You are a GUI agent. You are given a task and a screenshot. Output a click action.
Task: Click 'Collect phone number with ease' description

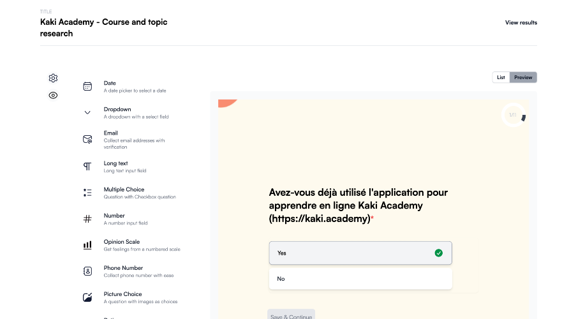pos(138,276)
